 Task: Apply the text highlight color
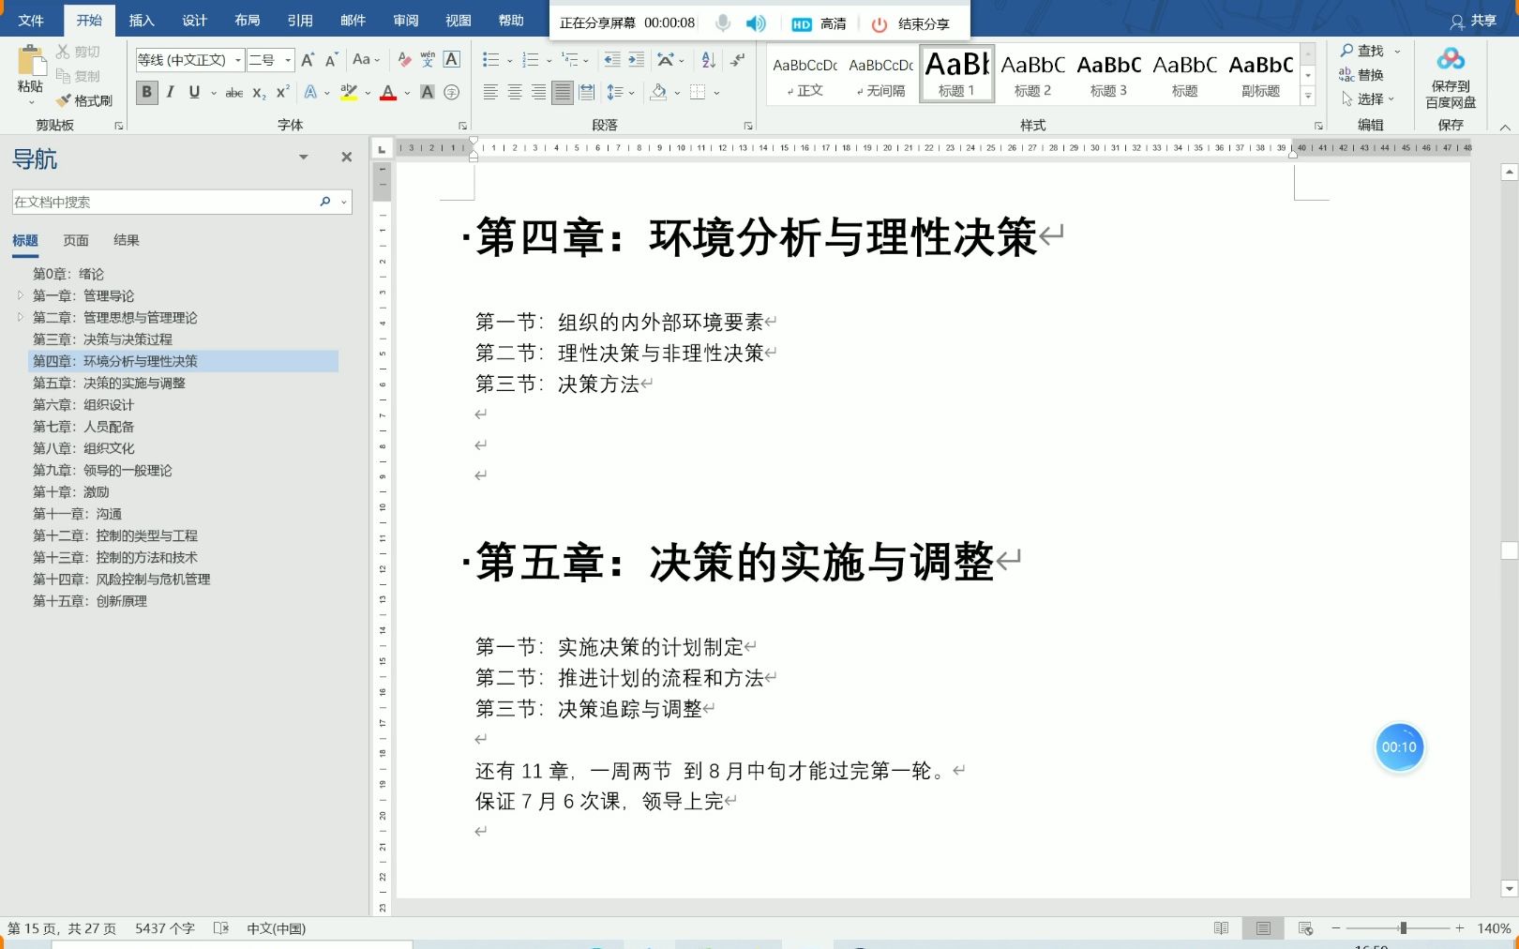tap(349, 92)
